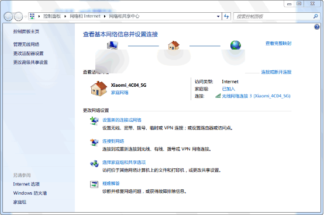Open the recent pages dropdown beside nav buttons

coord(26,17)
